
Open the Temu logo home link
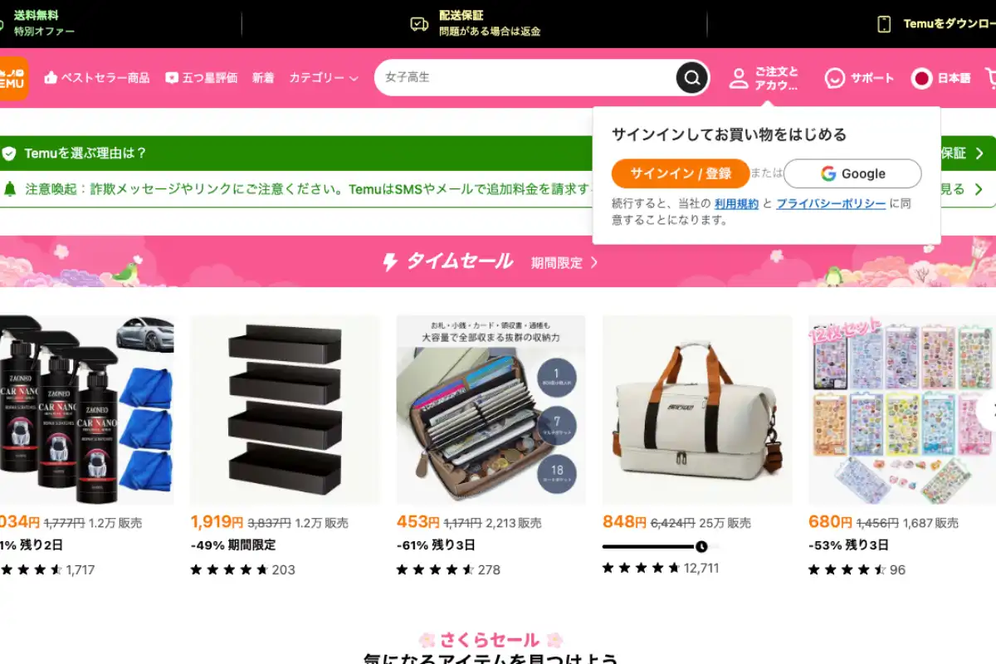tap(13, 79)
